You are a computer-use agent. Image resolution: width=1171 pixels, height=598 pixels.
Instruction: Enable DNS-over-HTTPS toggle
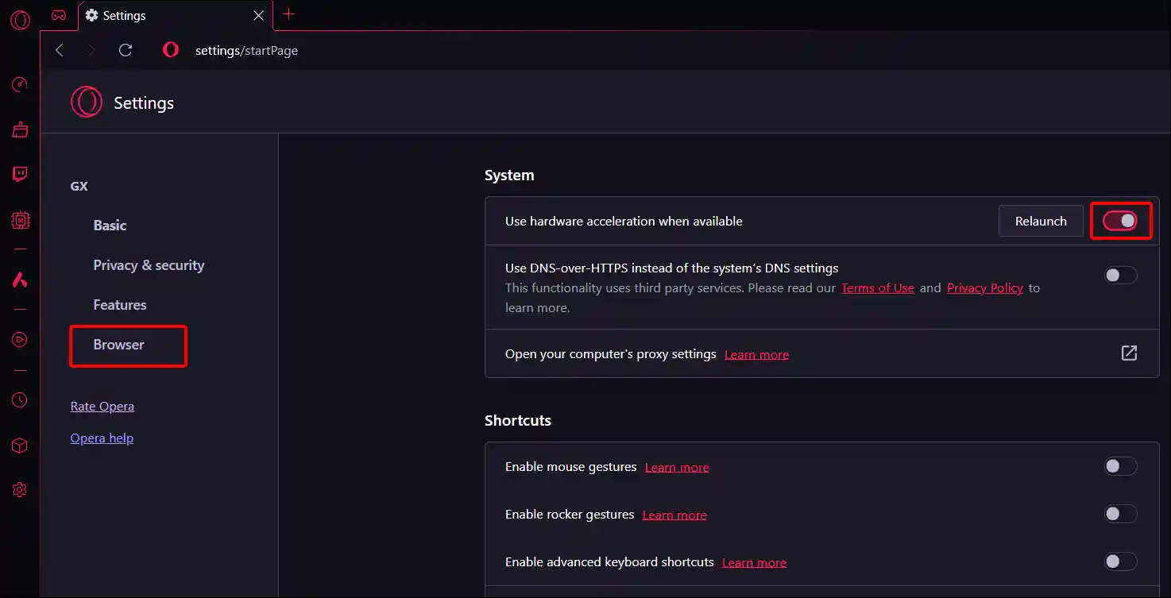click(1121, 276)
